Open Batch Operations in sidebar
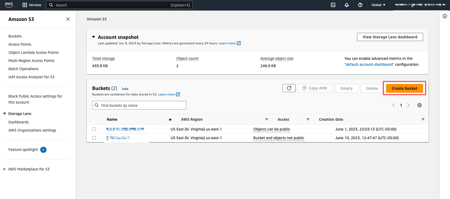The image size is (450, 199). (23, 69)
